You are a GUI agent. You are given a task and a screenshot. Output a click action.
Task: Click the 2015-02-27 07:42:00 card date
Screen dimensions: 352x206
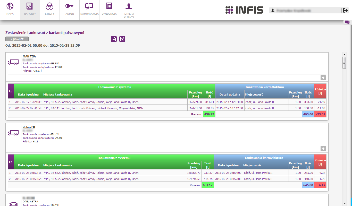pyautogui.click(x=230, y=108)
